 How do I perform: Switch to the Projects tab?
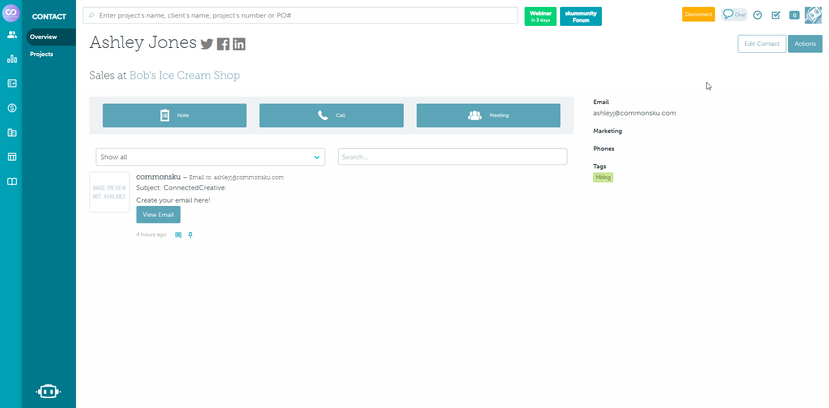[x=41, y=54]
